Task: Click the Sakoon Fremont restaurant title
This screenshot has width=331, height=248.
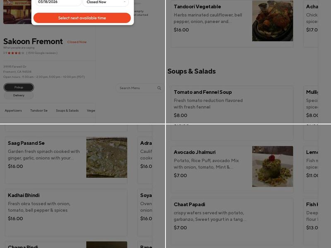Action: click(x=33, y=41)
